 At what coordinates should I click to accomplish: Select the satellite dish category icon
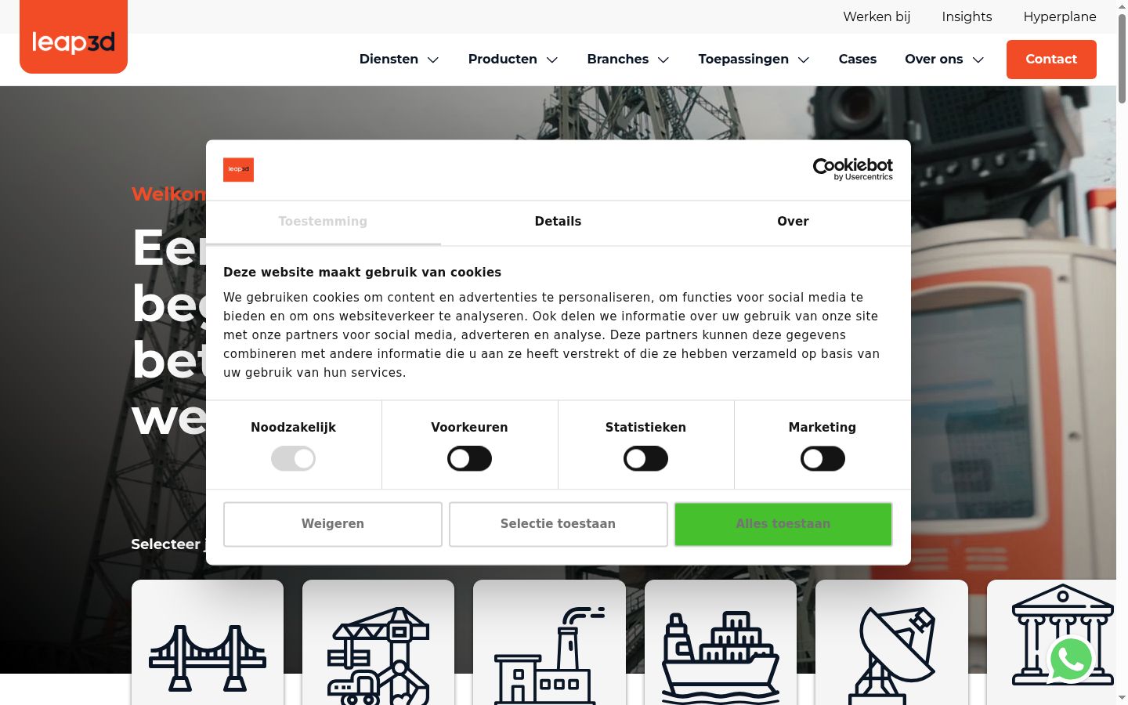click(891, 656)
